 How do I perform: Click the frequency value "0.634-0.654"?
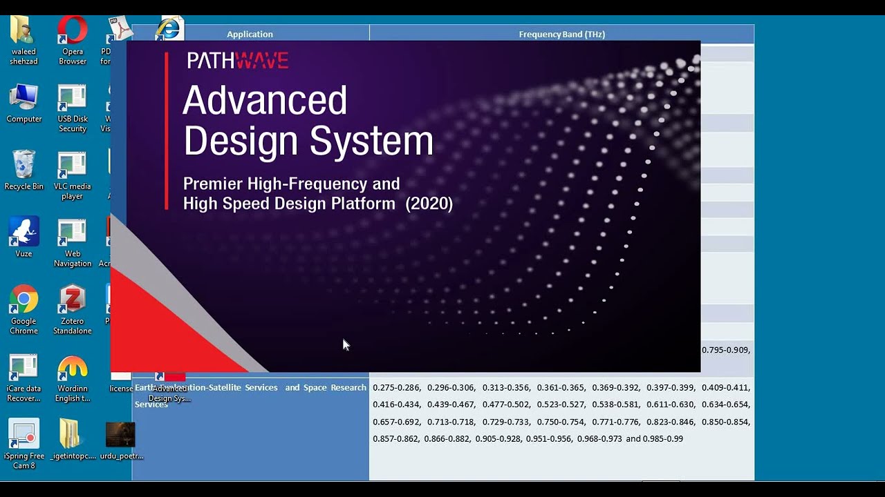coord(726,405)
